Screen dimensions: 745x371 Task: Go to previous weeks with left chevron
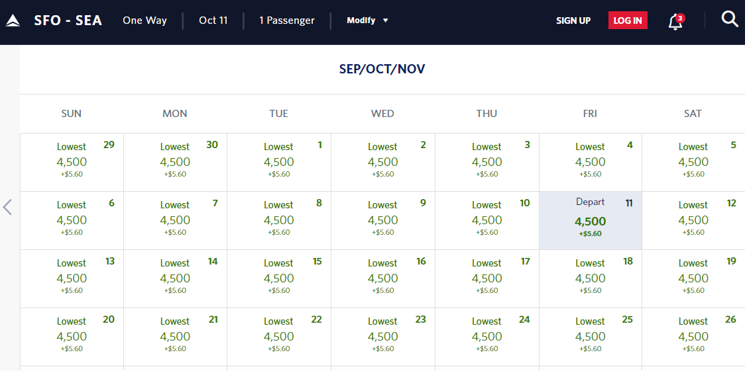(7, 207)
